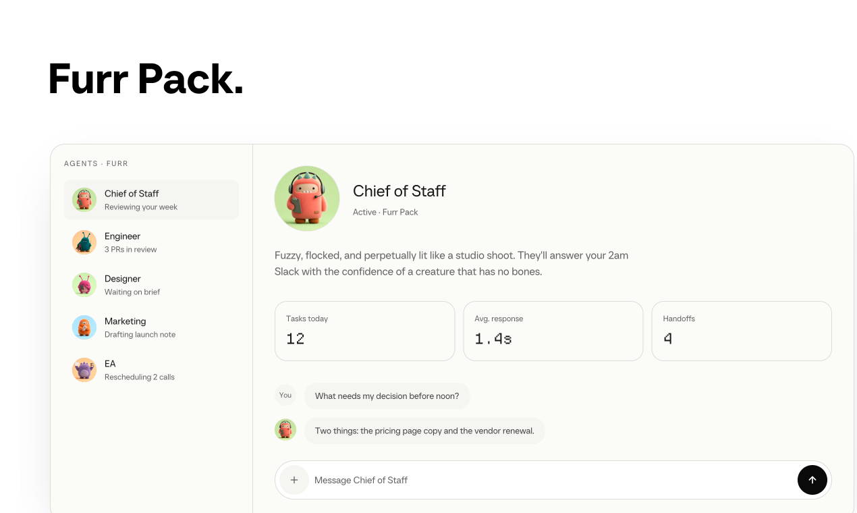Click the message about decisions before noon
Screen dimensions: 857x513
click(387, 396)
